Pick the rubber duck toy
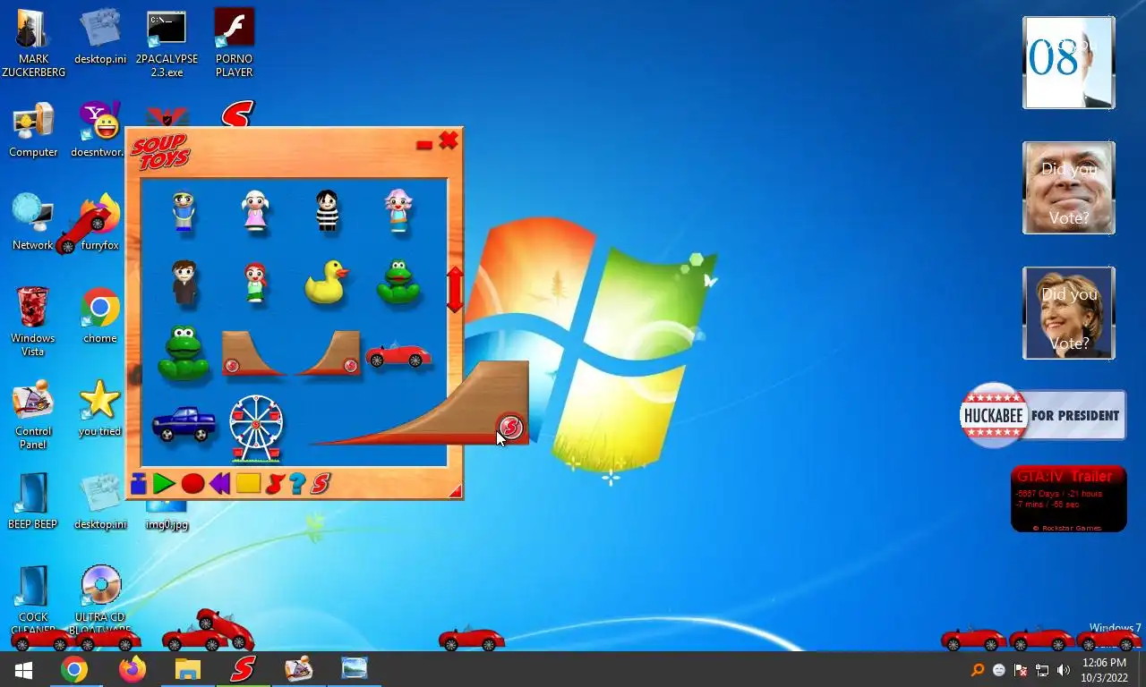The width and height of the screenshot is (1146, 687). pos(327,282)
